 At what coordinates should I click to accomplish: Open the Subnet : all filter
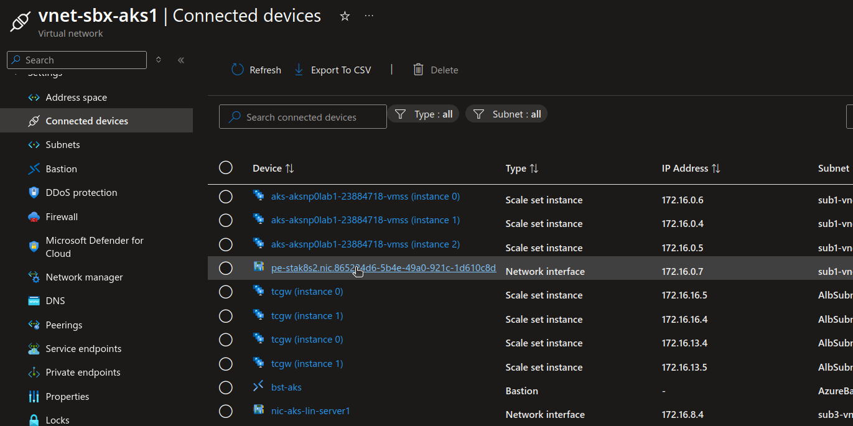(x=506, y=114)
